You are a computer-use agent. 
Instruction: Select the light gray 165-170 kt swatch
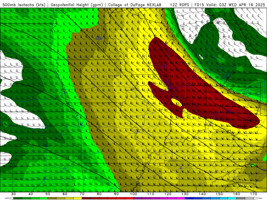249,198
